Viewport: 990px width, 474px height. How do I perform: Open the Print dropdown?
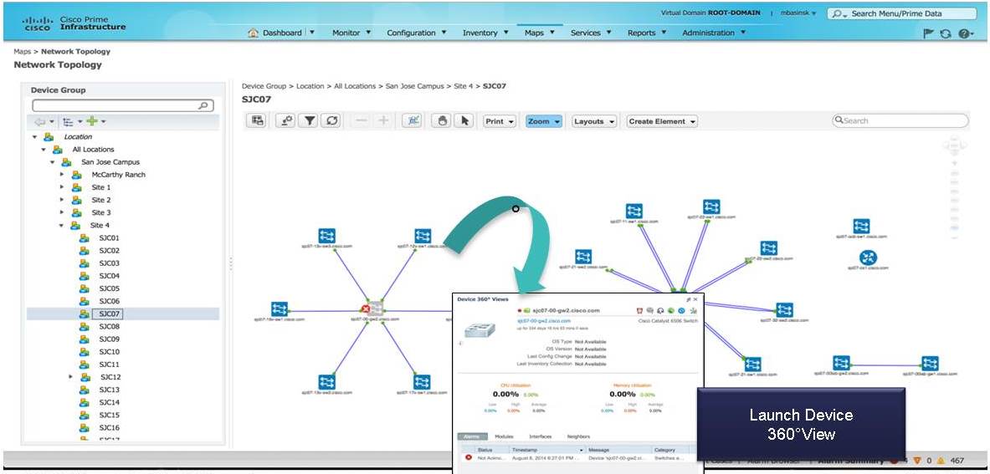pyautogui.click(x=499, y=121)
